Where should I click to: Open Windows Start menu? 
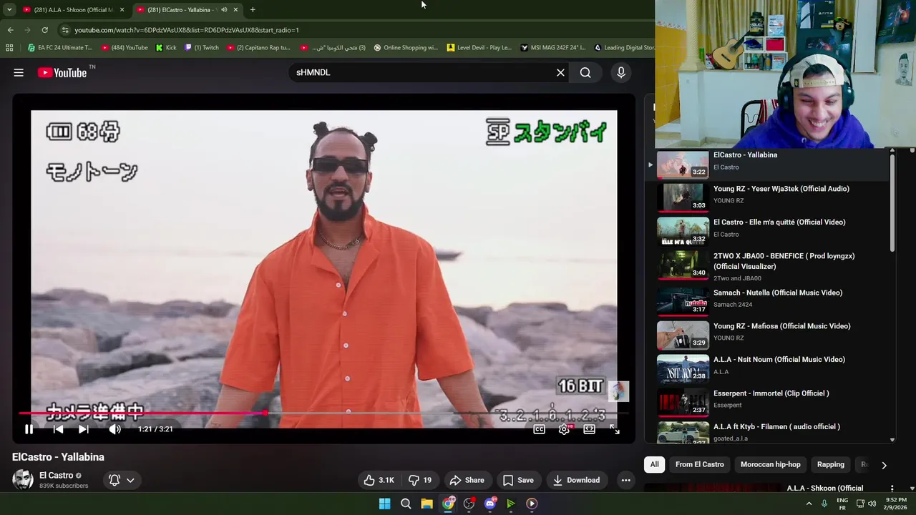point(384,504)
